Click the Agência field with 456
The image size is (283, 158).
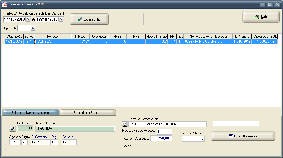(x=15, y=142)
